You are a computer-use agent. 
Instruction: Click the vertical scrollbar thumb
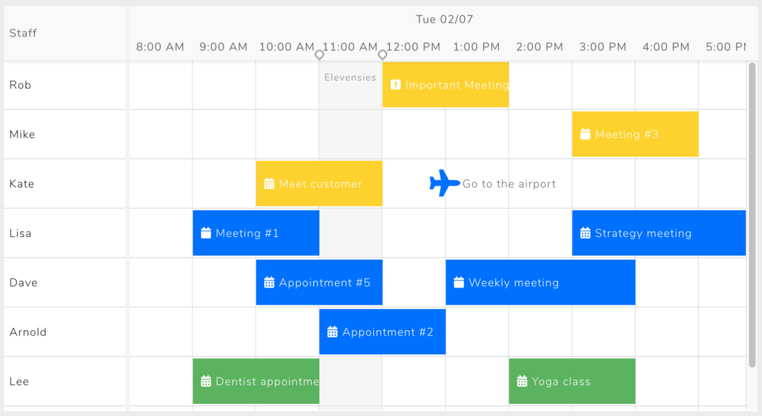[752, 215]
